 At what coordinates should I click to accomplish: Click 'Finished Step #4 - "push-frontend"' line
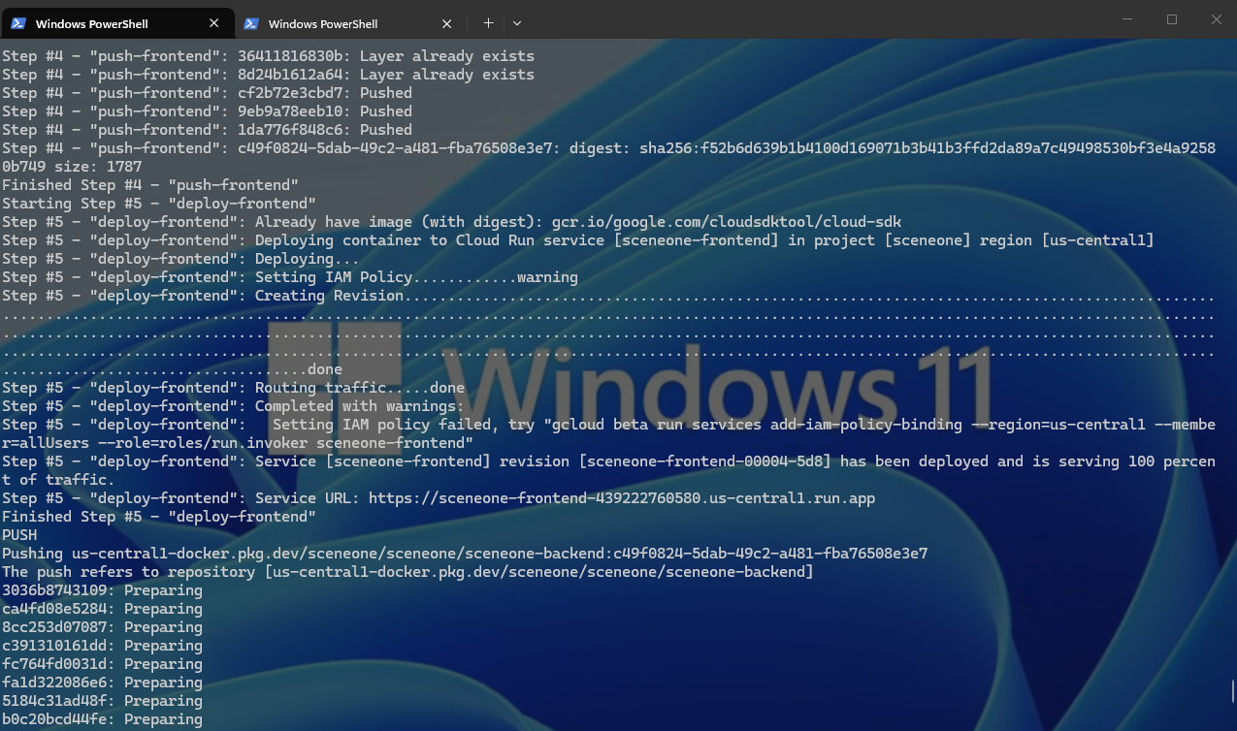click(x=150, y=185)
